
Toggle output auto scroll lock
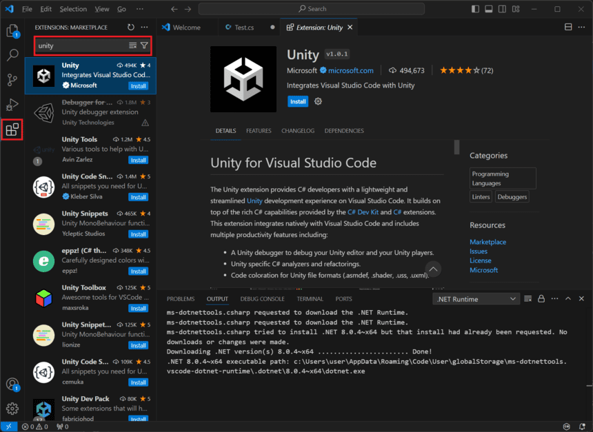pyautogui.click(x=541, y=298)
